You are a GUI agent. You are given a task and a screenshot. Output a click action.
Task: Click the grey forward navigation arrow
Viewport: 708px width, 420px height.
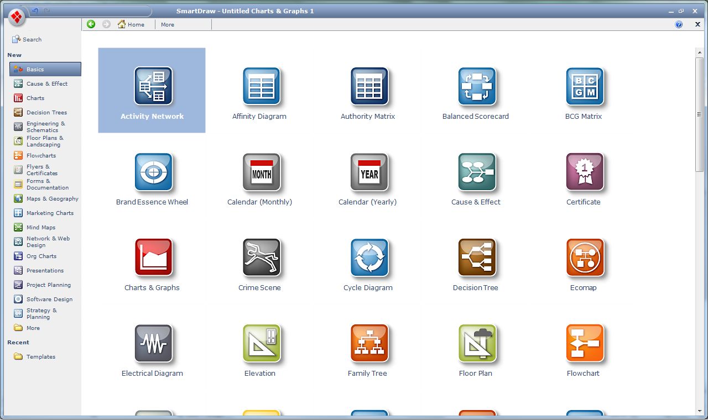point(106,24)
